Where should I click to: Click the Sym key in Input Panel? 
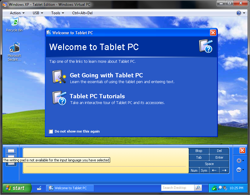pyautogui.click(x=204, y=170)
